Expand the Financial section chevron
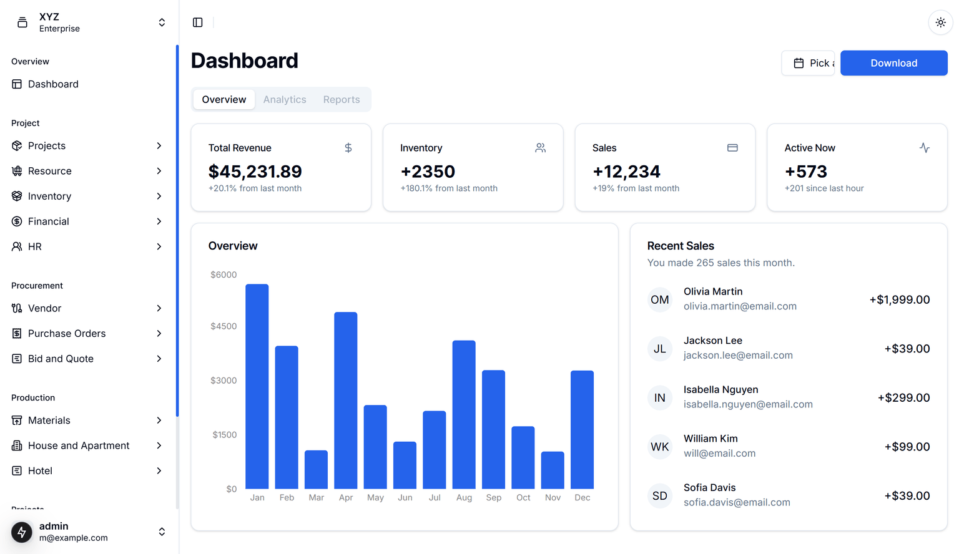Screen dimensions: 959x554 [x=159, y=221]
